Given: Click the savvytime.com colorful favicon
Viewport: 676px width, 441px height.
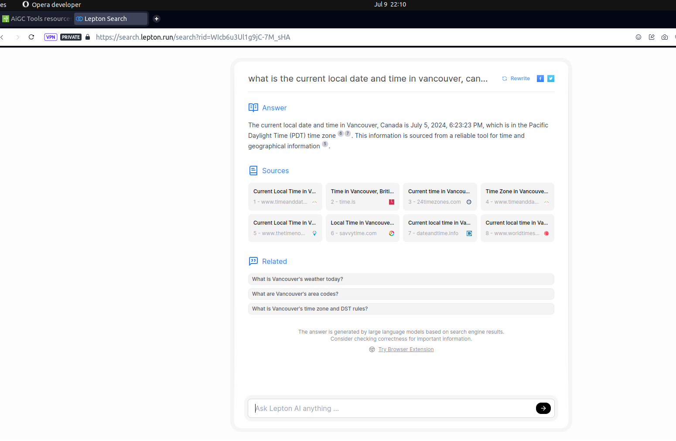Looking at the screenshot, I should 392,233.
